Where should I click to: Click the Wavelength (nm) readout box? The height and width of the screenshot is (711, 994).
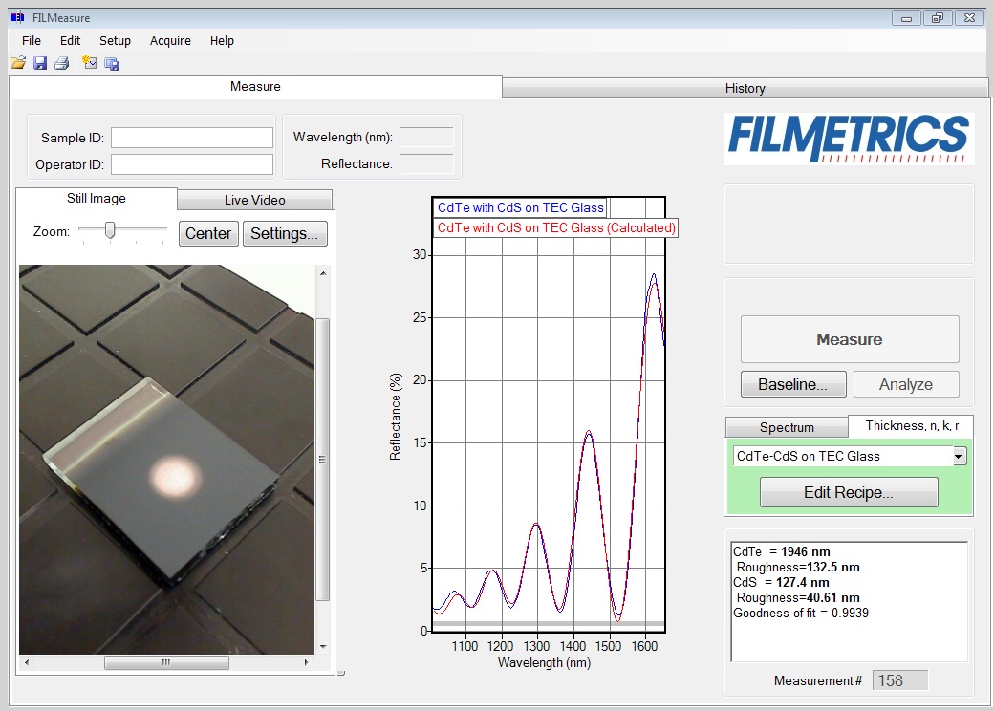[x=426, y=137]
